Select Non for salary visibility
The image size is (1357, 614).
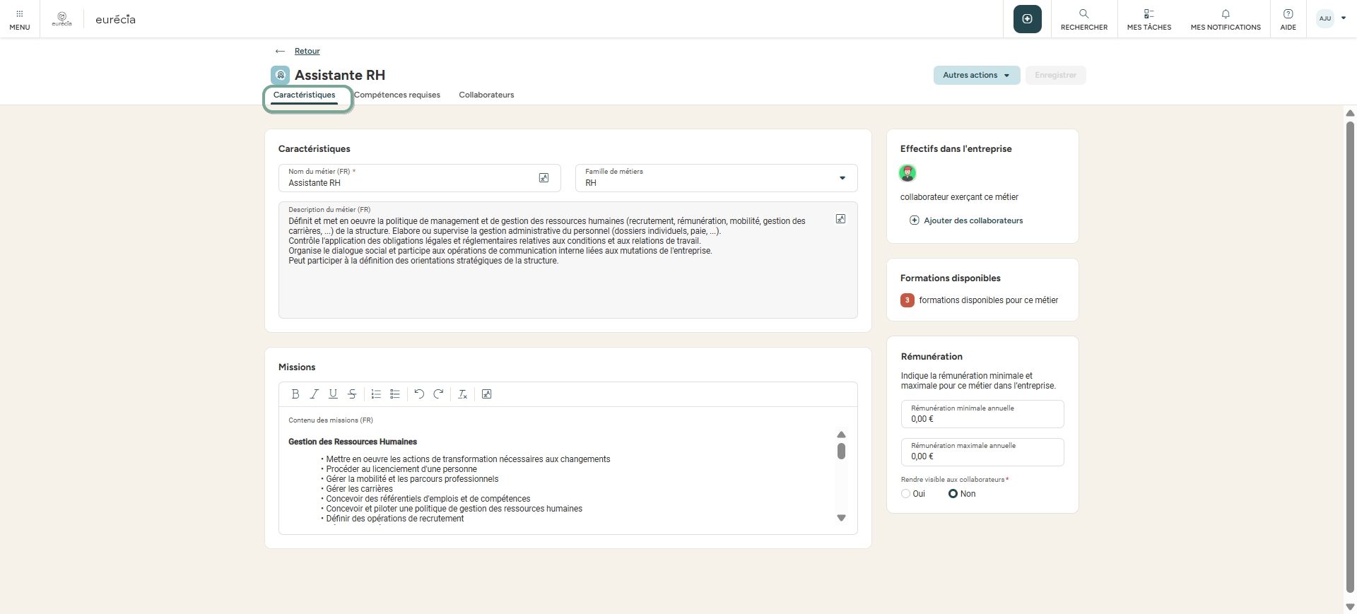coord(953,494)
